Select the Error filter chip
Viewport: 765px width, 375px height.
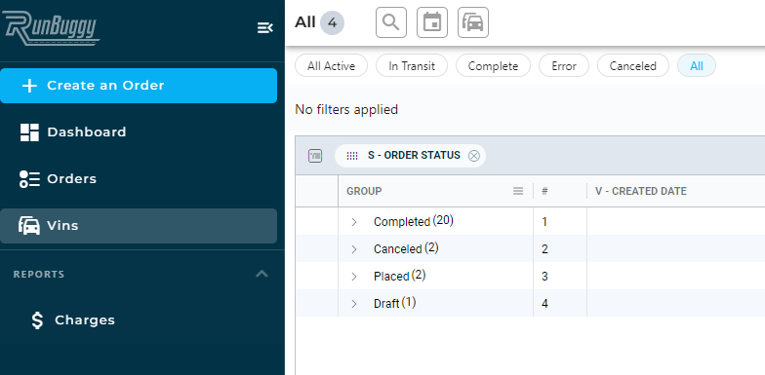[564, 66]
